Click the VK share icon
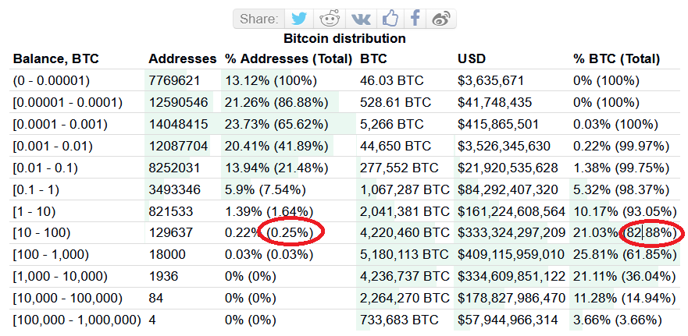The image size is (688, 336). 360,19
